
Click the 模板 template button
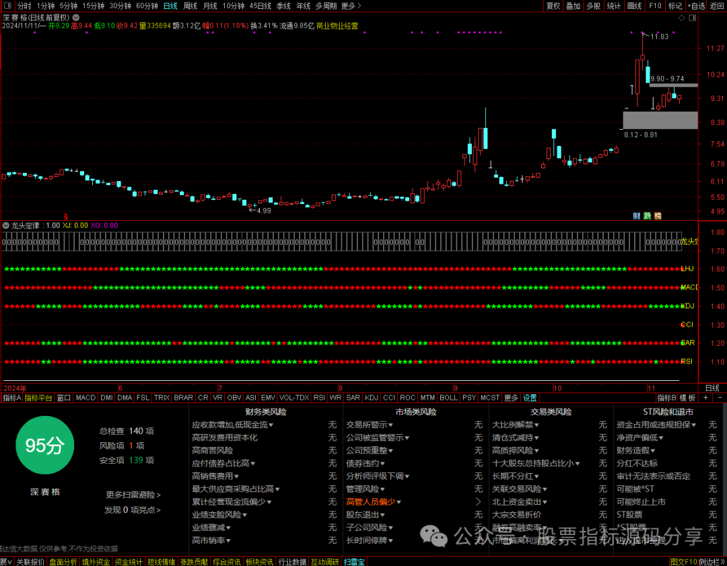[687, 398]
